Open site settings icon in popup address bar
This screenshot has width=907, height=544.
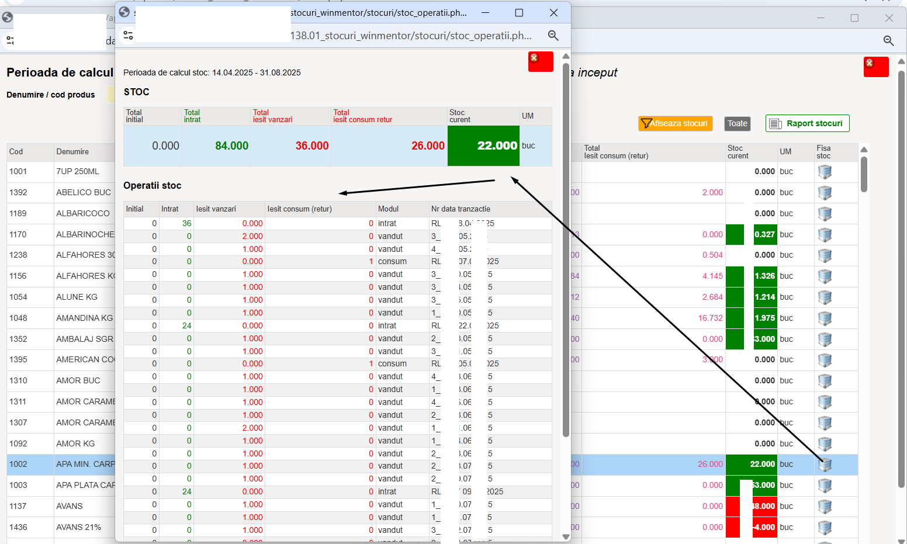[128, 36]
